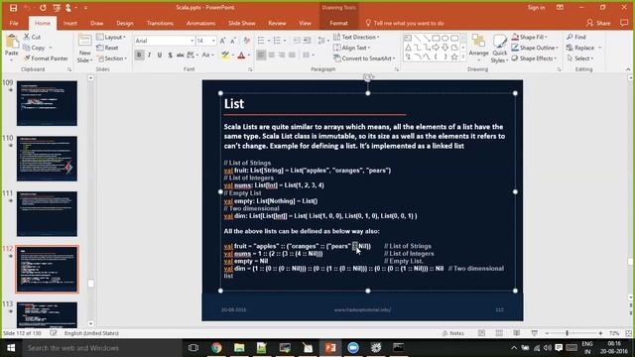This screenshot has width=635, height=357.
Task: Select slide 110 thumbnail
Action: point(47,159)
